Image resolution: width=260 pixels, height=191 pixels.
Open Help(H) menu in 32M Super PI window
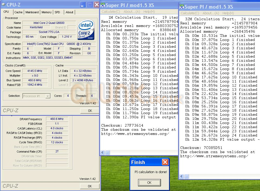(228, 13)
